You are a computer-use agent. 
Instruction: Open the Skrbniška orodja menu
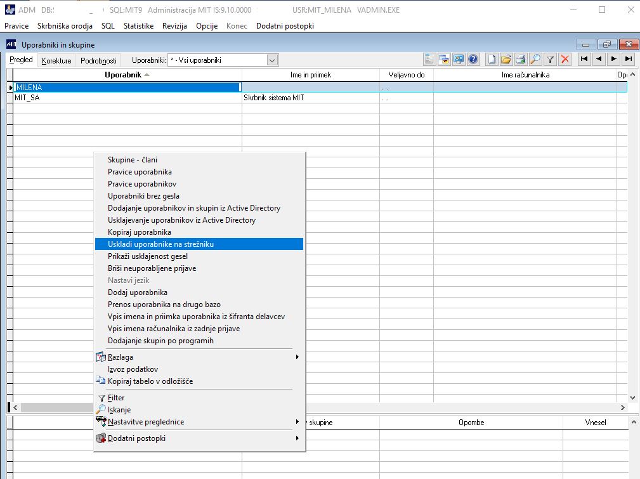pos(65,26)
